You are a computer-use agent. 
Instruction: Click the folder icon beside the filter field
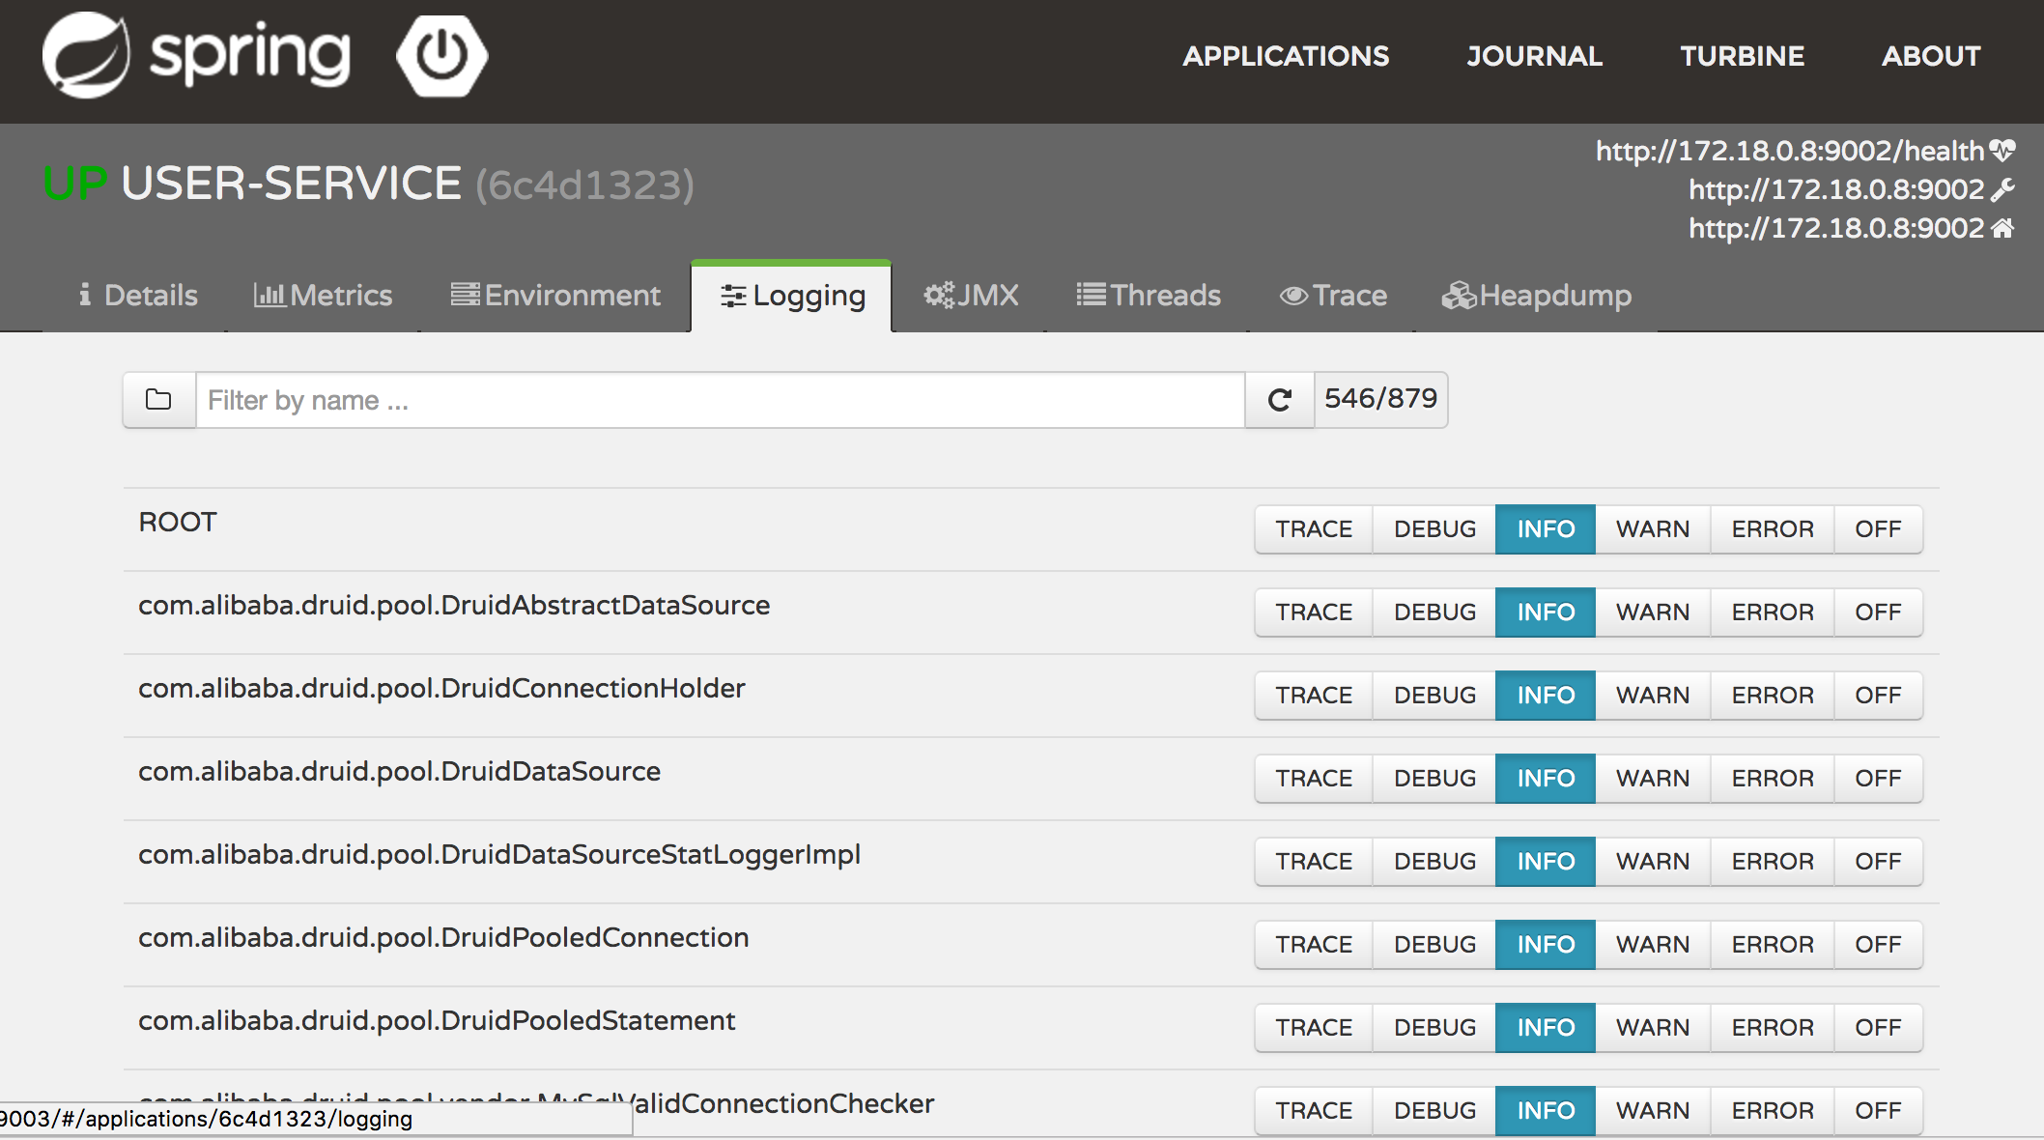[x=158, y=399]
